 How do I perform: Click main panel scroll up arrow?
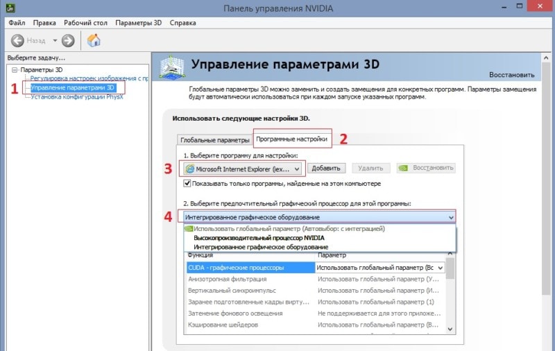546,58
